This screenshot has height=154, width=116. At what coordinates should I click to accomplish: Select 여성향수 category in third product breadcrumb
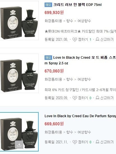[x=84, y=132]
